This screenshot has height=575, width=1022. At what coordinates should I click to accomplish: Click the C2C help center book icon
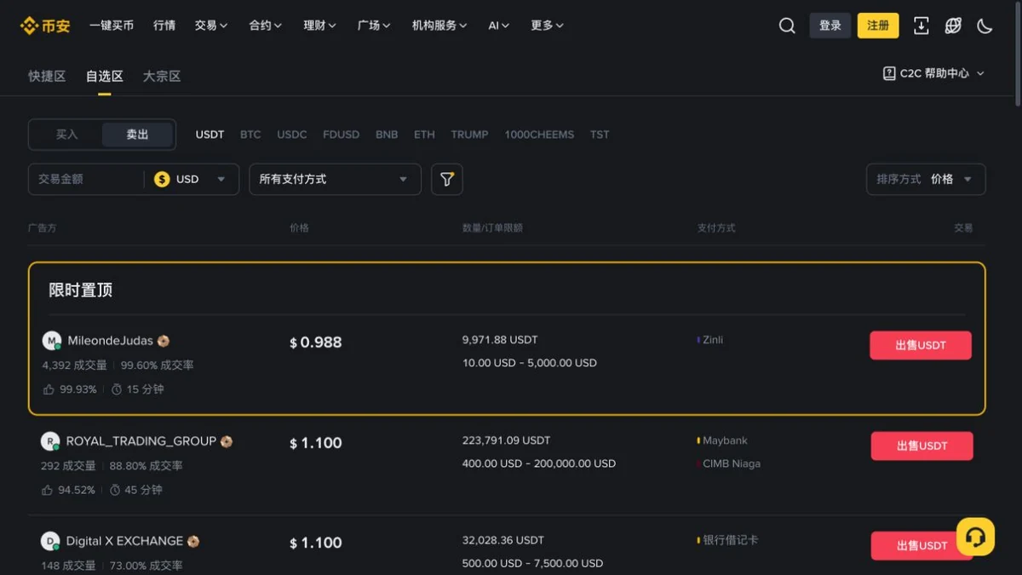(889, 73)
